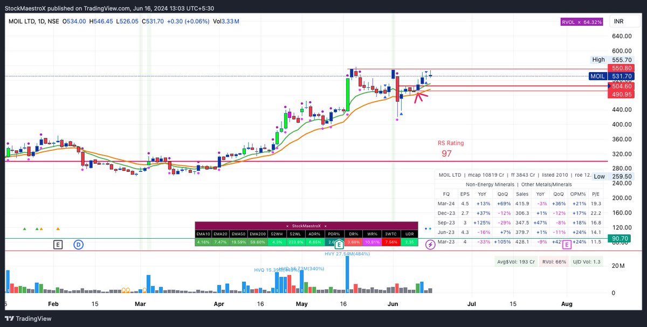Screen dimensions: 647x327
Task: Click the EMA200 value 59.60%
Action: [x=259, y=243]
